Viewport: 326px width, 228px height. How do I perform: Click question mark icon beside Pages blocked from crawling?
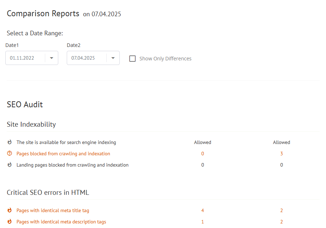coord(10,154)
